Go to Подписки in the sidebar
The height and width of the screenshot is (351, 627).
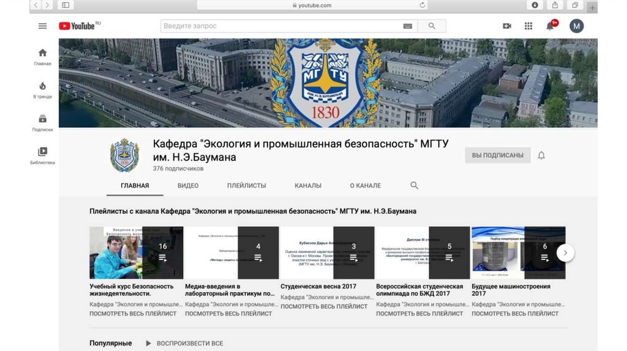(42, 122)
